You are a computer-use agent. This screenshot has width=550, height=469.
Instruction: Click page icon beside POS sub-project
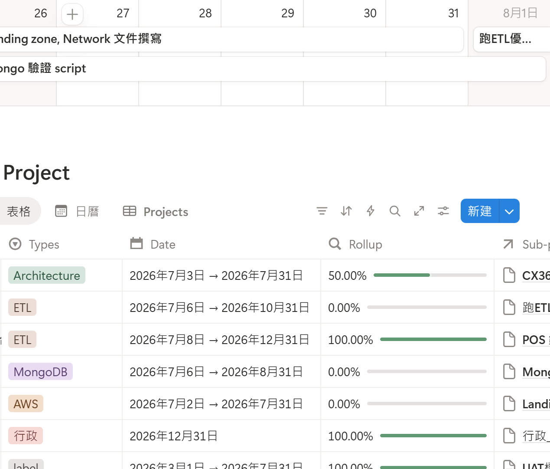click(x=509, y=339)
